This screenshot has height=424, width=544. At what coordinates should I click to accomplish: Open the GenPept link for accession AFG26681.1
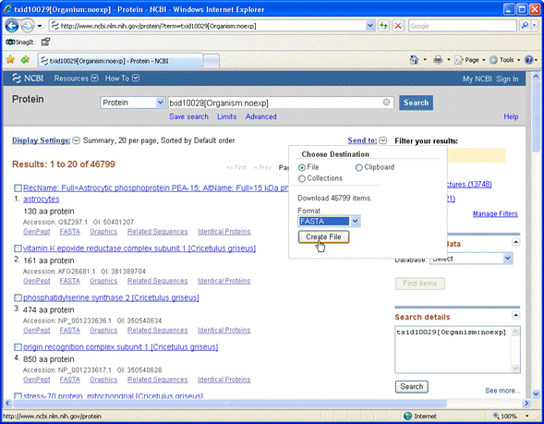tap(36, 281)
